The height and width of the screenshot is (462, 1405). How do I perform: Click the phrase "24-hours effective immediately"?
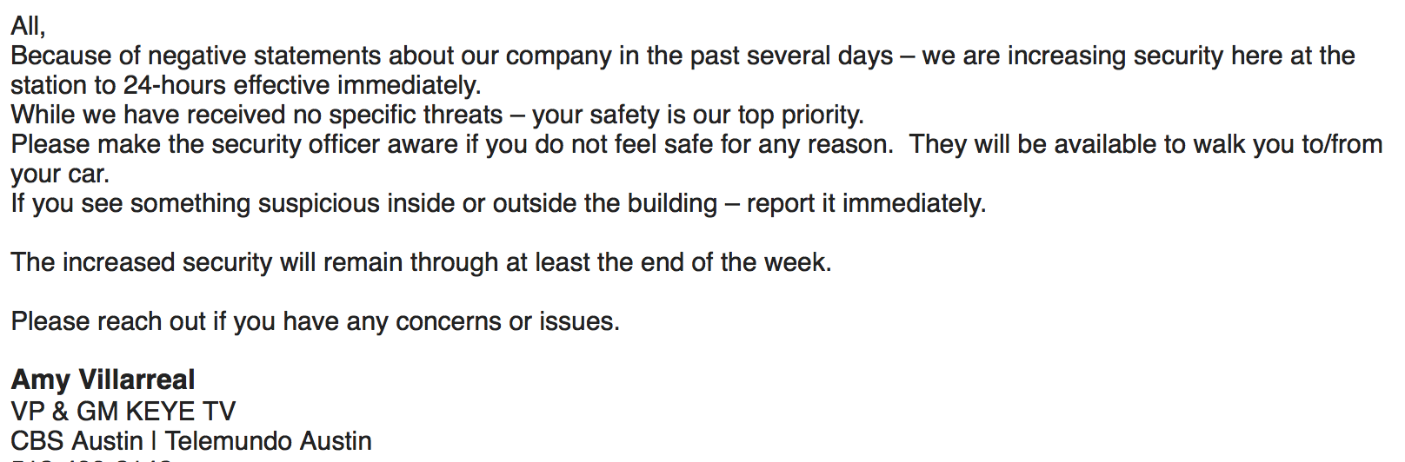301,85
